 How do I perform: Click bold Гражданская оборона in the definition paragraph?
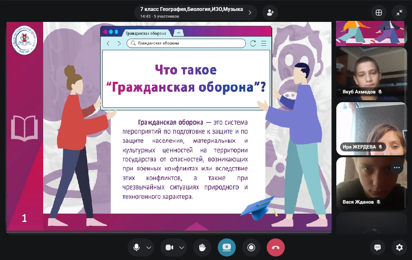170,122
